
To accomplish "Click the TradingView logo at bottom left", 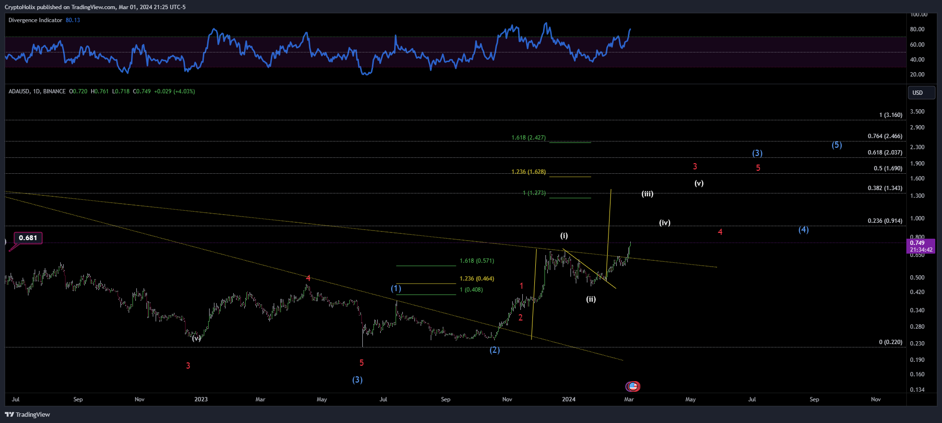I will [27, 414].
